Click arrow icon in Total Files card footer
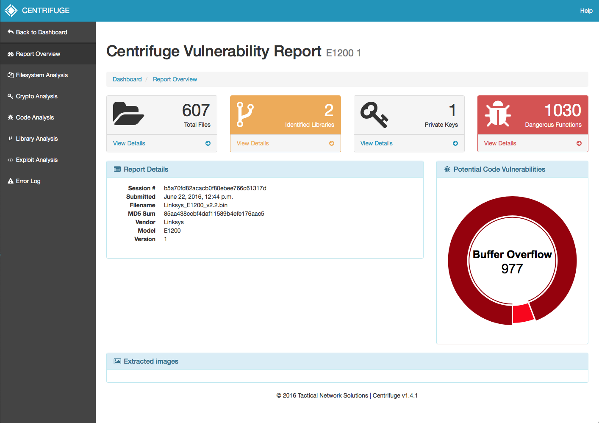Image resolution: width=599 pixels, height=423 pixels. pyautogui.click(x=208, y=143)
